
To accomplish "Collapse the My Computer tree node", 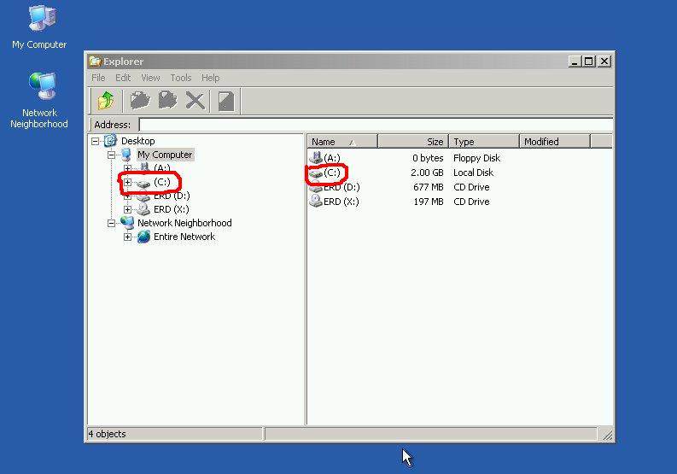I will click(111, 155).
